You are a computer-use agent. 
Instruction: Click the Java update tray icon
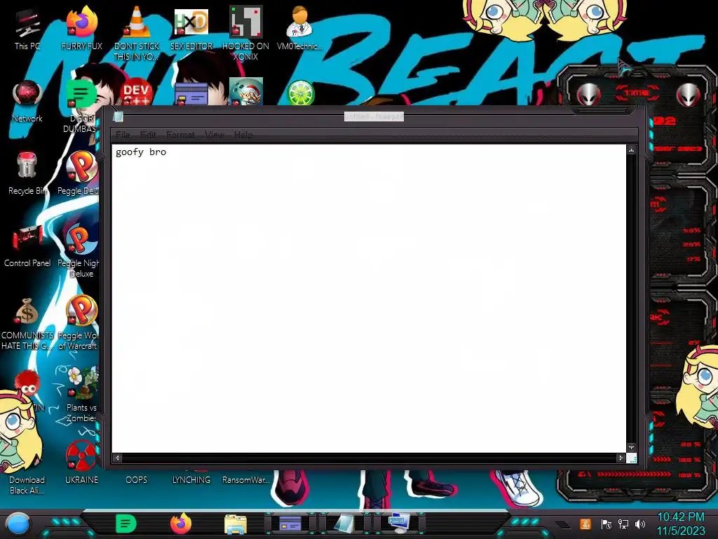coord(585,524)
